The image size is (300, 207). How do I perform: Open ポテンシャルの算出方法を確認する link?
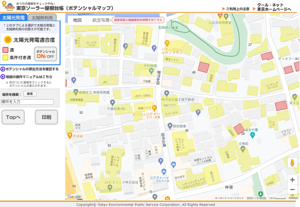[x=30, y=69]
